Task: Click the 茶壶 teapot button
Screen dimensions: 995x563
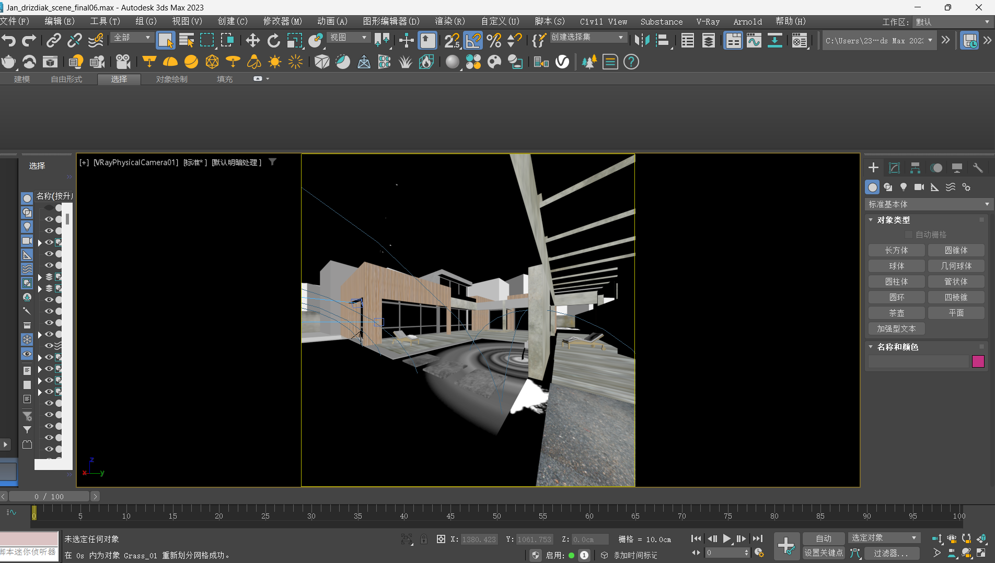Action: click(x=896, y=313)
